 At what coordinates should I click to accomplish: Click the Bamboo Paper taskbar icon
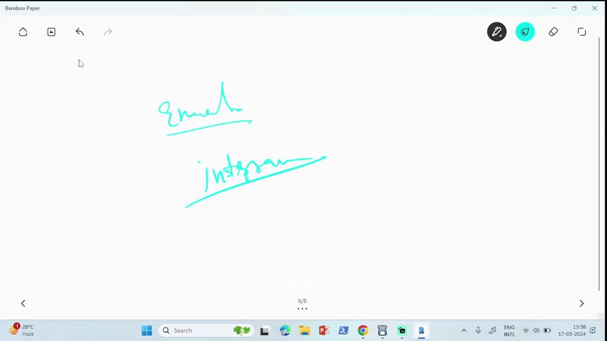[421, 330]
